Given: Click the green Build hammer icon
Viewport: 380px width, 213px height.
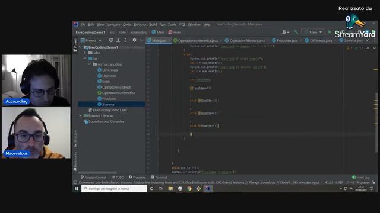Looking at the screenshot, I should [296, 32].
